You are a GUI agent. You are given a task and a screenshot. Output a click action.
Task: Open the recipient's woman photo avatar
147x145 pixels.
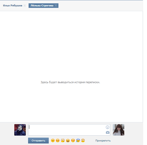tap(118, 130)
